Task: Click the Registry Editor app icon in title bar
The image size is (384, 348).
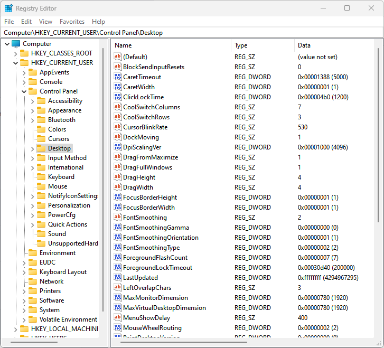Action: (x=8, y=8)
